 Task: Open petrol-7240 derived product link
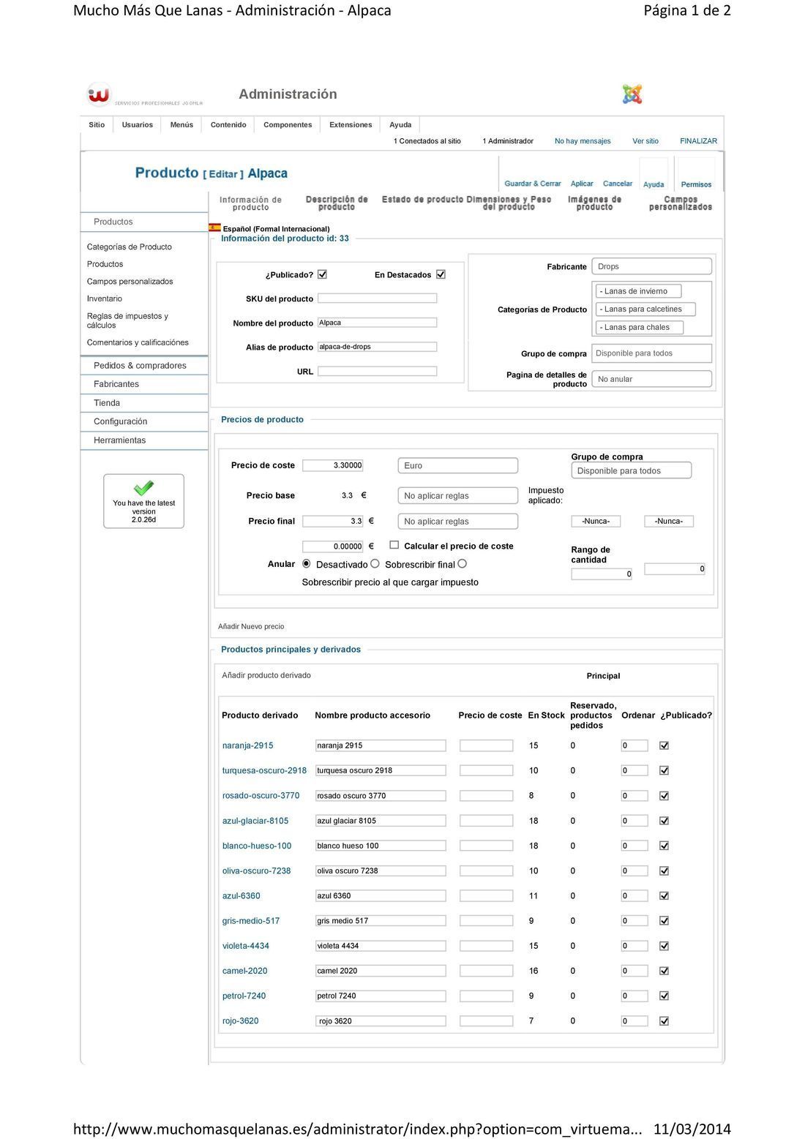(244, 996)
